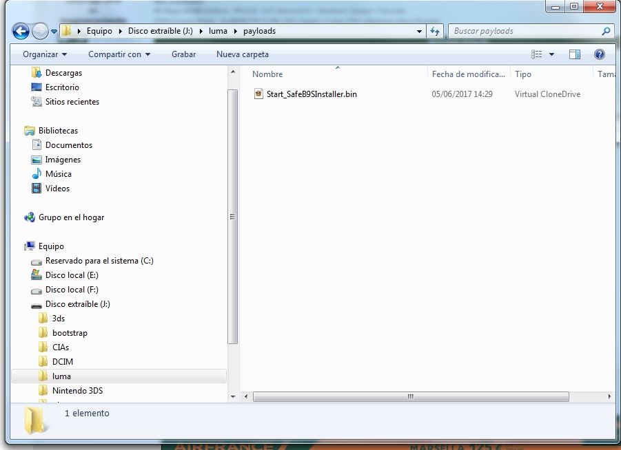The image size is (621, 450).
Task: Click Grabar in the toolbar
Action: coord(183,54)
